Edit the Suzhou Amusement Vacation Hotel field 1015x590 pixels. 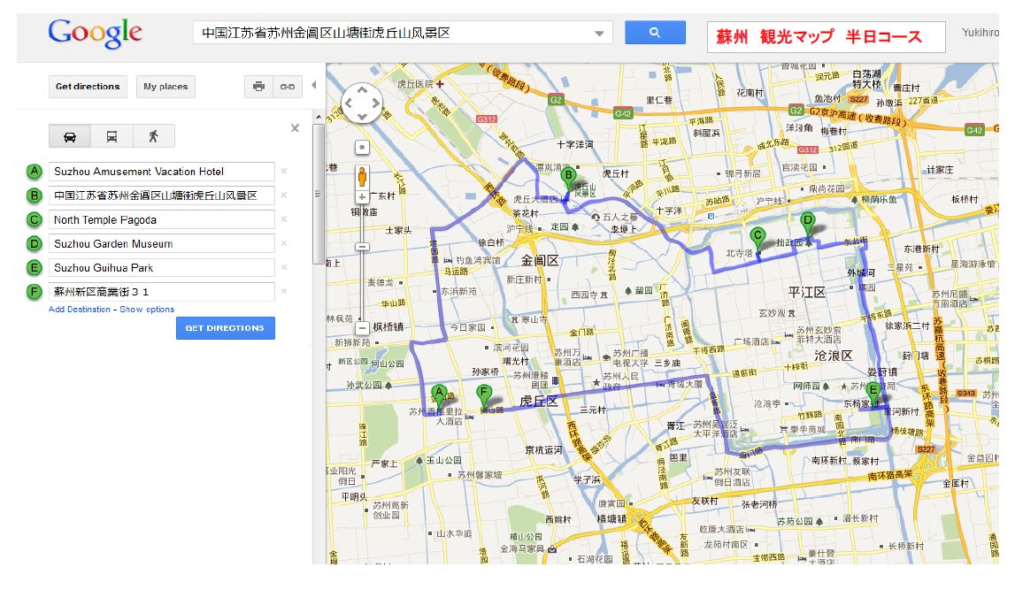click(x=162, y=172)
